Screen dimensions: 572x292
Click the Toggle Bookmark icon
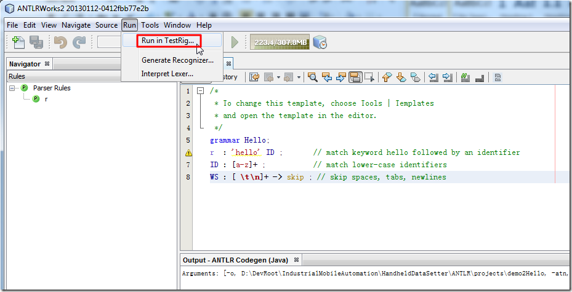(416, 77)
